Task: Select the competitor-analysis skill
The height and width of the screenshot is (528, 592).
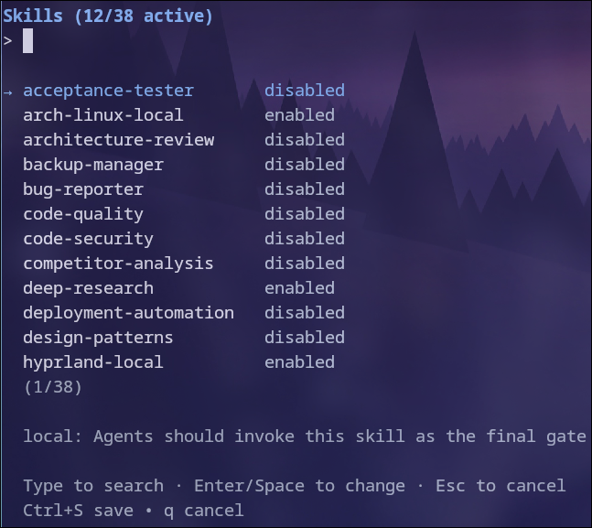Action: coord(118,264)
